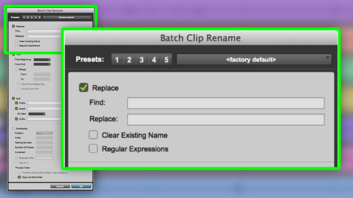Click the Numbering Index field
Screen dimensions: 353x198
[44, 138]
